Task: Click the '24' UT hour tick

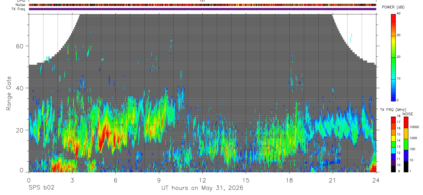Action: point(376,180)
